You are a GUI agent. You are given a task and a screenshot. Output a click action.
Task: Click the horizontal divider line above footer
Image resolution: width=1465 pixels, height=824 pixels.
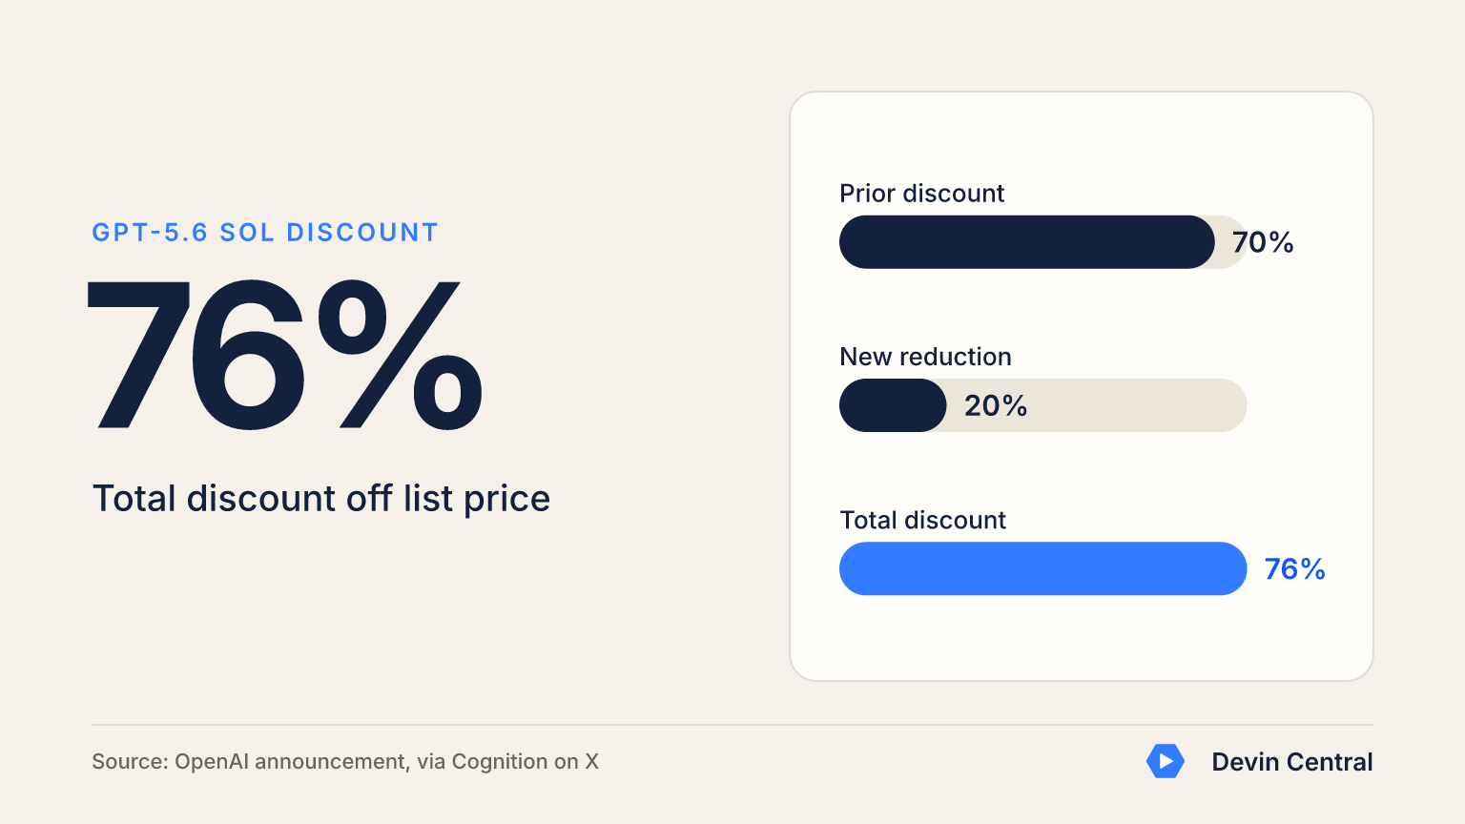point(732,725)
